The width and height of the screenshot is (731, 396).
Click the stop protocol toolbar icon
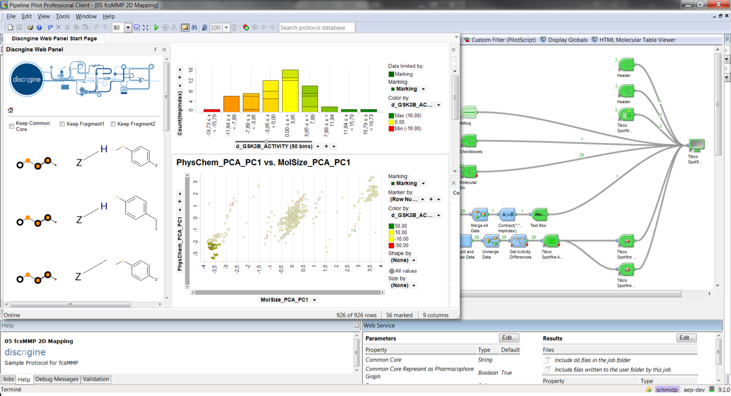pyautogui.click(x=165, y=28)
